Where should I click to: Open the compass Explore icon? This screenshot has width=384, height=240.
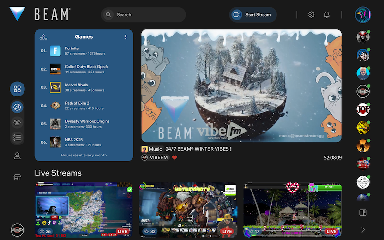[17, 107]
